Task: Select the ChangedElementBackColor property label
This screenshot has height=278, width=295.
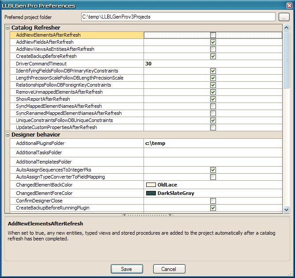Action: pos(44,185)
